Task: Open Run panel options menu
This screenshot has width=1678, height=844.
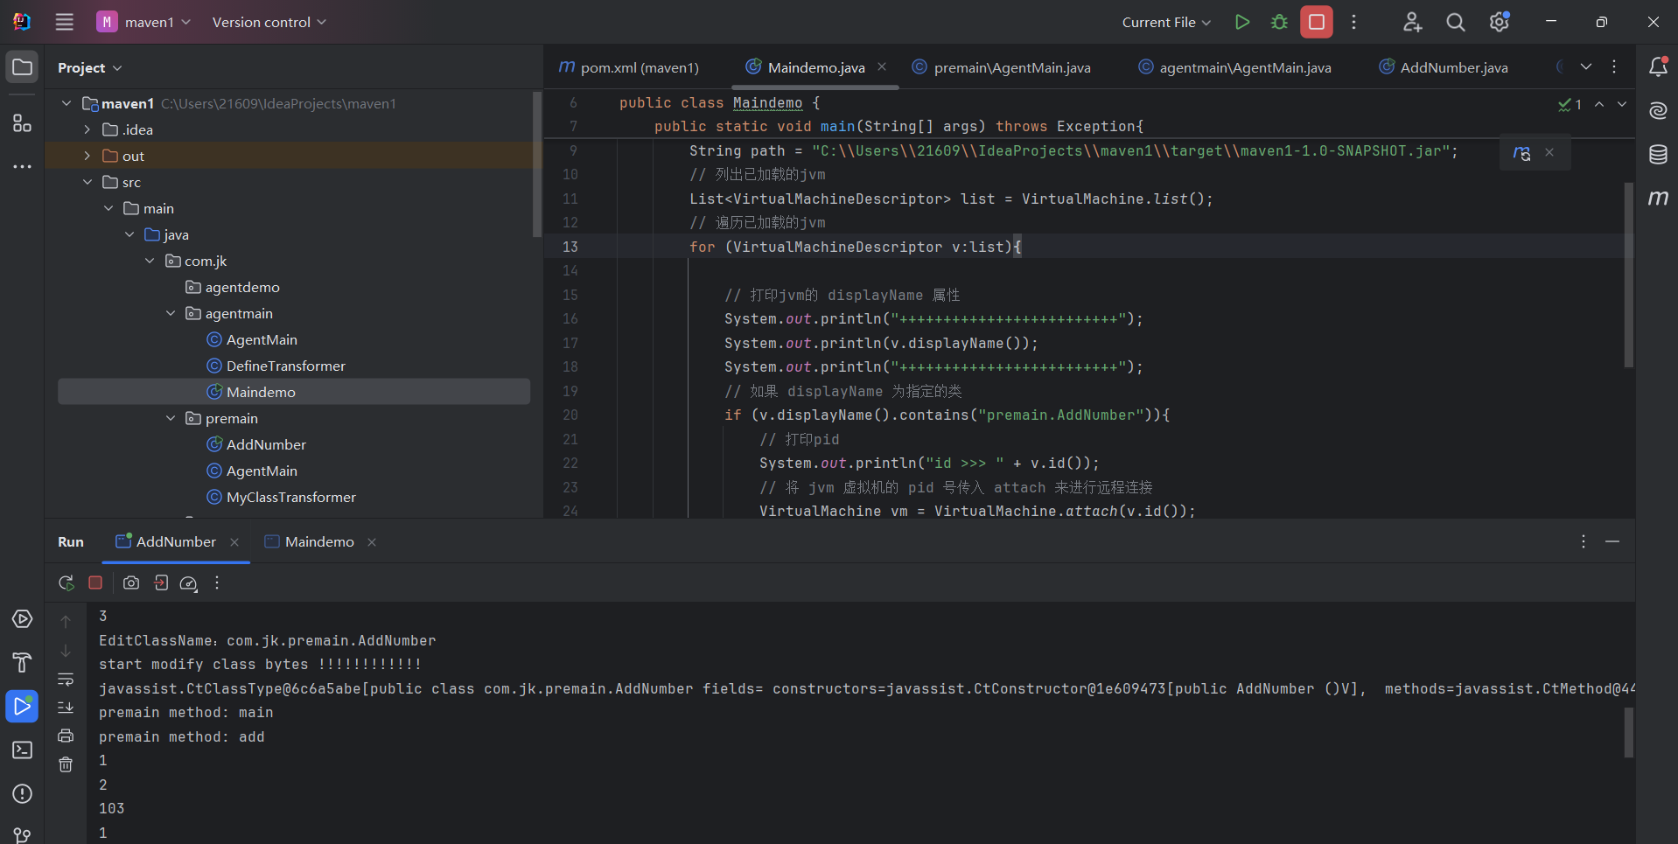Action: pyautogui.click(x=1584, y=542)
